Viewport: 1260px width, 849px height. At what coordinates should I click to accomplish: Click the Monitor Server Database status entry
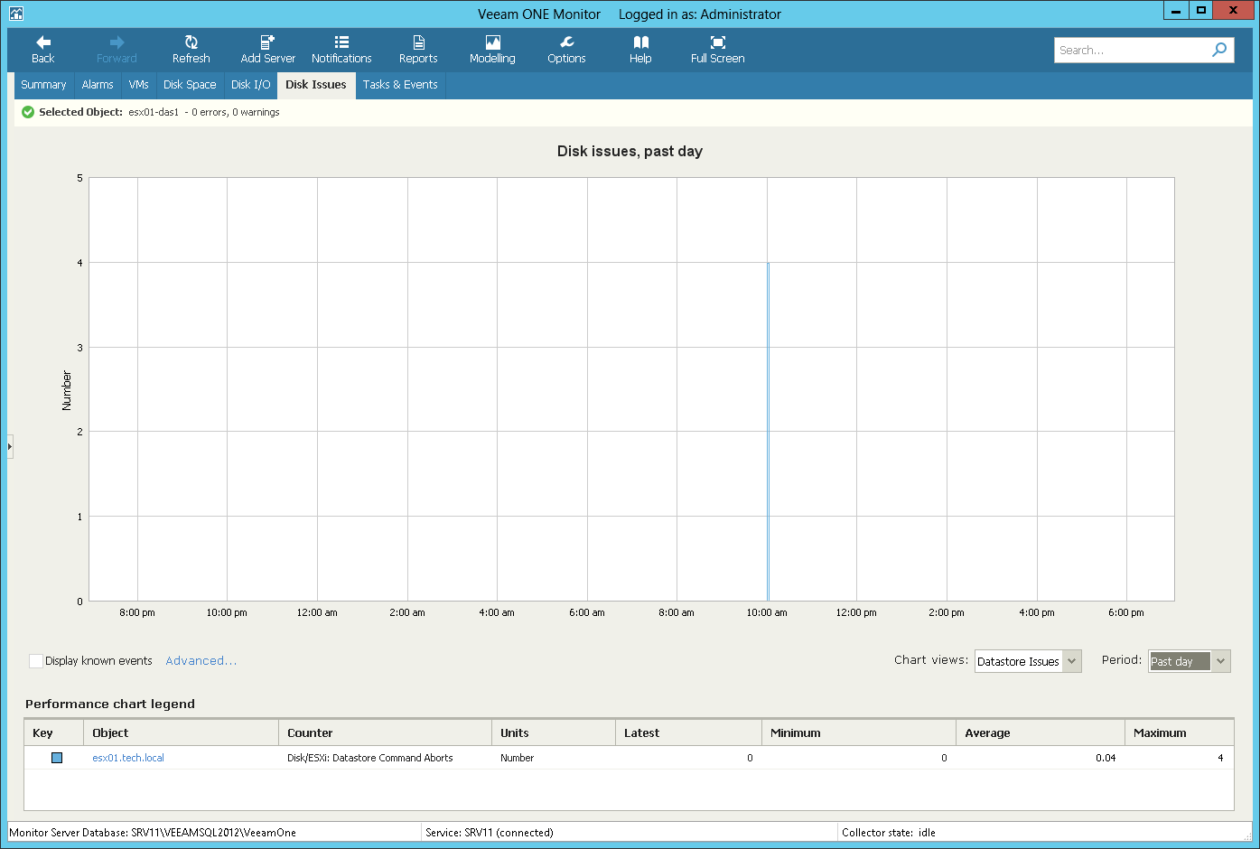pyautogui.click(x=153, y=833)
